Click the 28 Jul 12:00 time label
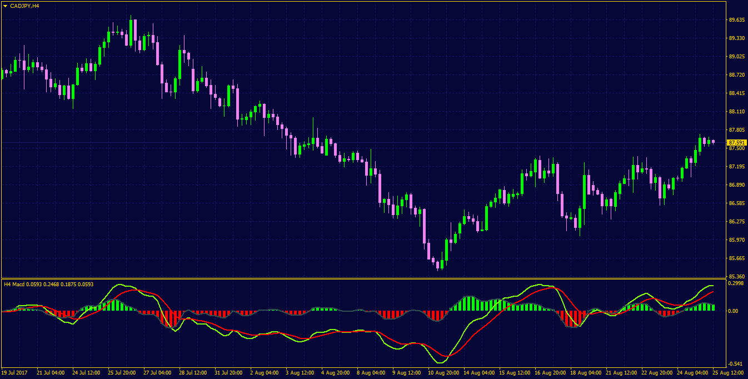Viewport: 748px width, 379px height. 193,373
